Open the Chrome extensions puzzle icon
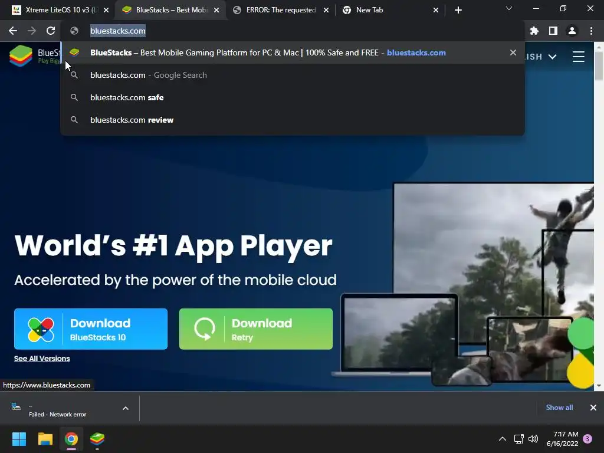The width and height of the screenshot is (604, 453). point(534,31)
